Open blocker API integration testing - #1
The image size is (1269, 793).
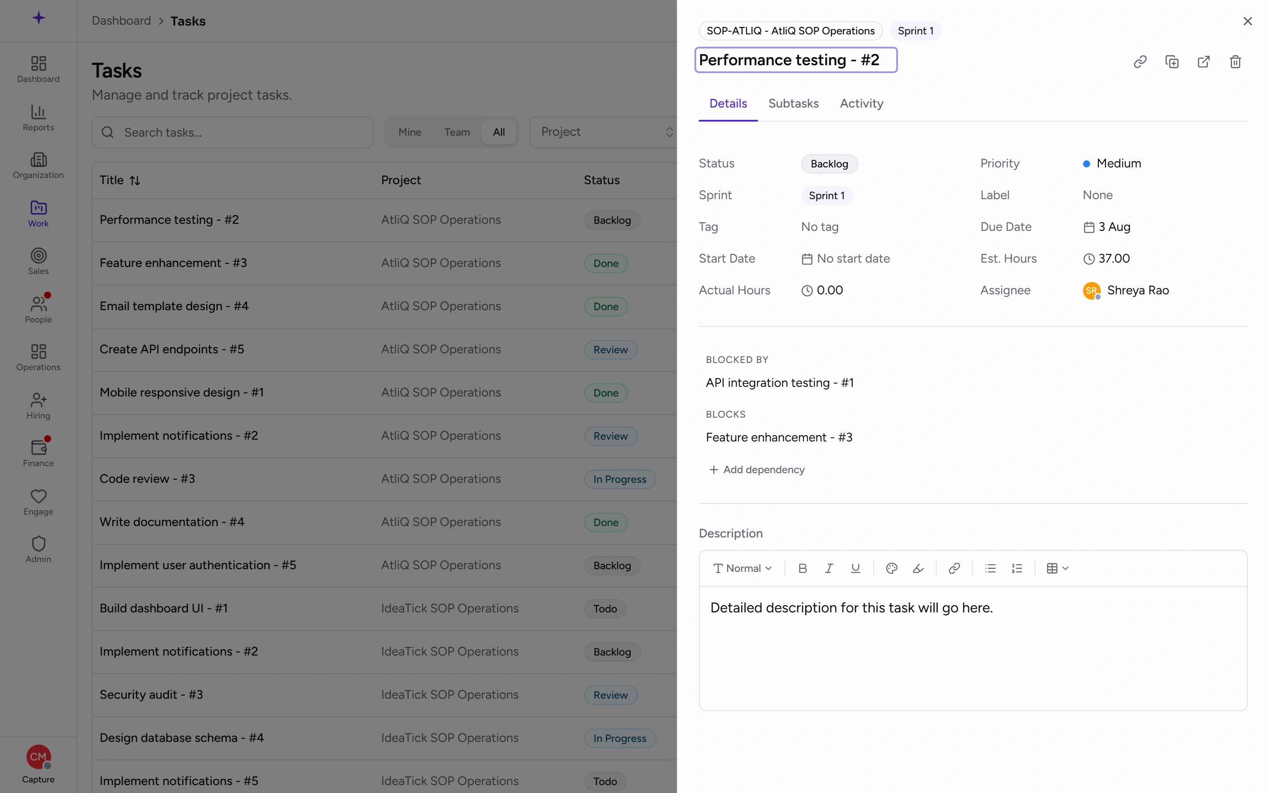(779, 382)
